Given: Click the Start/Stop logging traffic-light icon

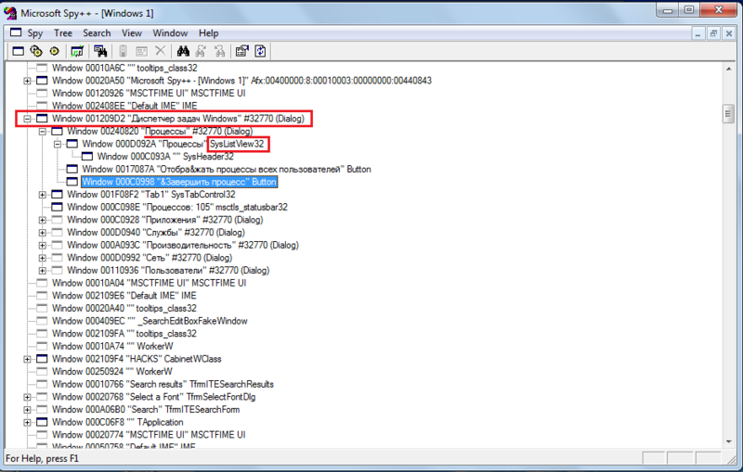Looking at the screenshot, I should pyautogui.click(x=123, y=51).
